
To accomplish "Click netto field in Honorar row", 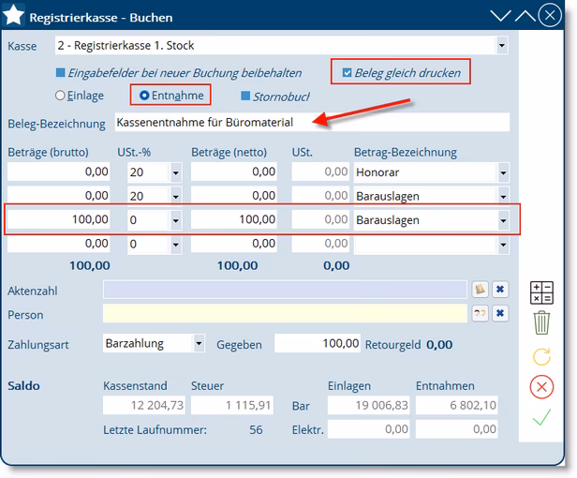I will click(233, 172).
